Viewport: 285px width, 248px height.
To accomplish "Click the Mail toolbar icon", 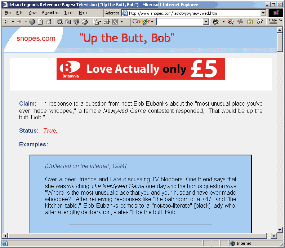I will (96, 22).
